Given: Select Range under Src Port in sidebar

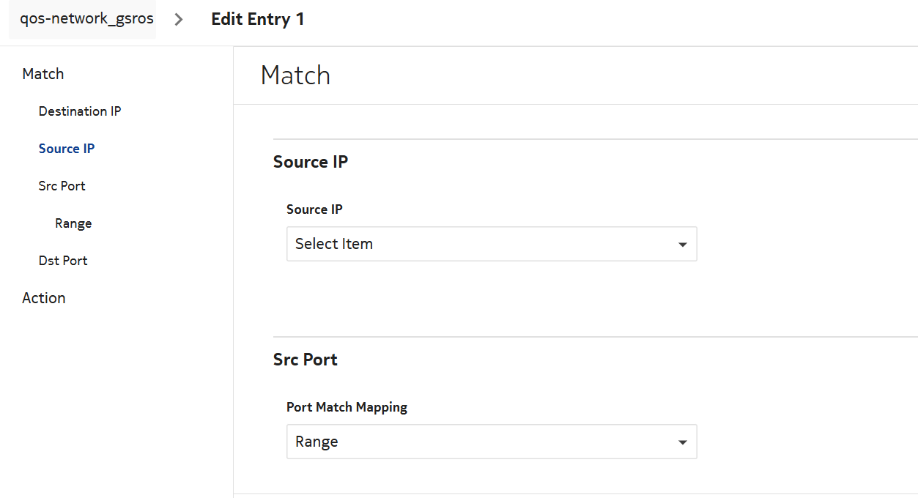Looking at the screenshot, I should tap(73, 223).
